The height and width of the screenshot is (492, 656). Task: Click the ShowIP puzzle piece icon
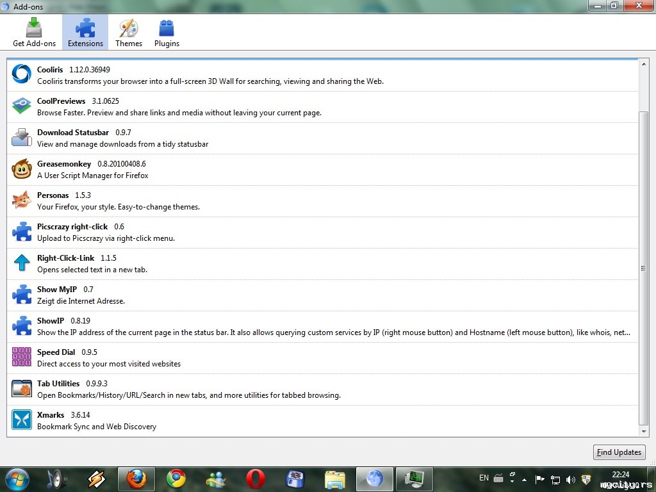tap(22, 325)
